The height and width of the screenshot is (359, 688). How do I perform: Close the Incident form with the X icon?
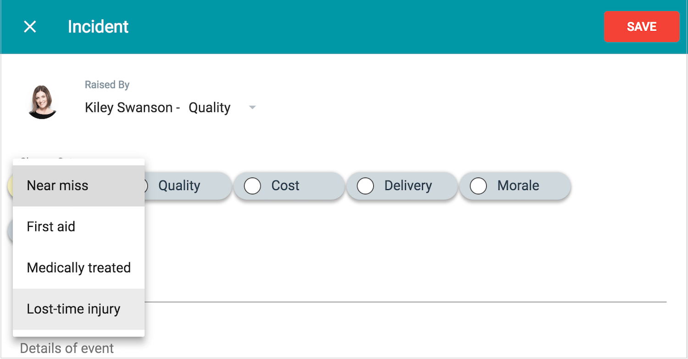30,27
